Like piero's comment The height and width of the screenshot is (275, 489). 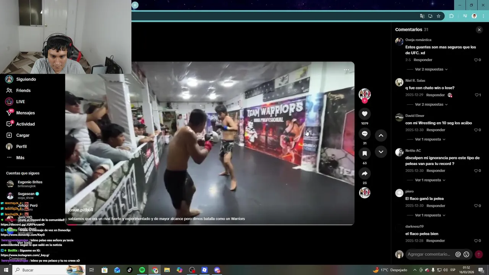(476, 206)
